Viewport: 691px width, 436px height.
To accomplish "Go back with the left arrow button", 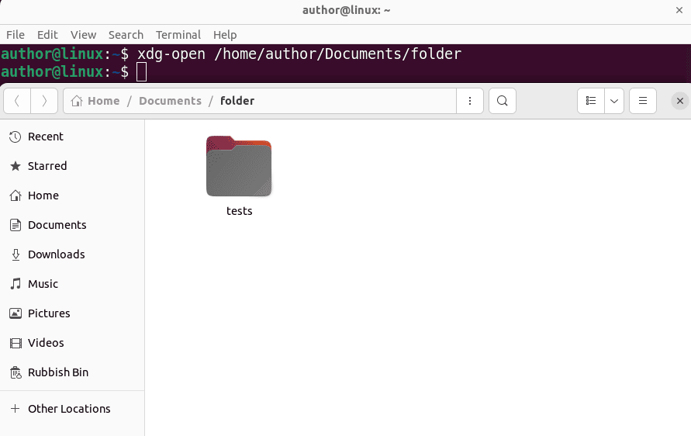I will pos(17,101).
